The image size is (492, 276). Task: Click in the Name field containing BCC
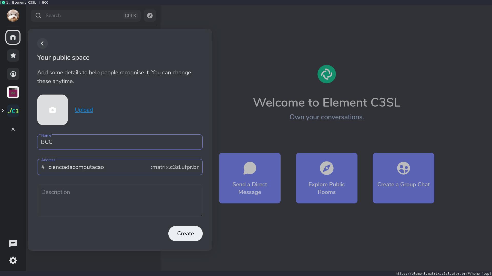120,142
